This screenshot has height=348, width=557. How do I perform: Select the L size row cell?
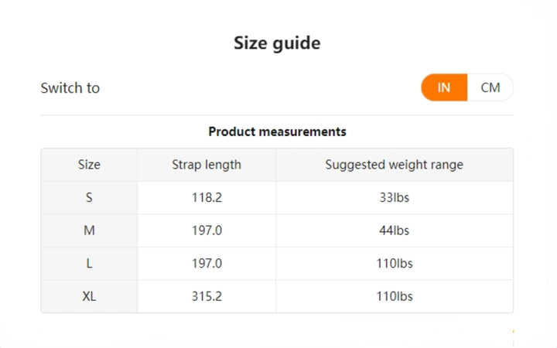click(x=89, y=263)
